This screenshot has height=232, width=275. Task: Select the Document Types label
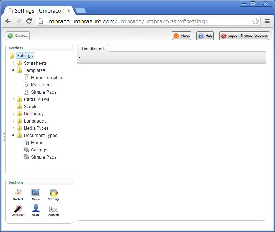point(41,136)
